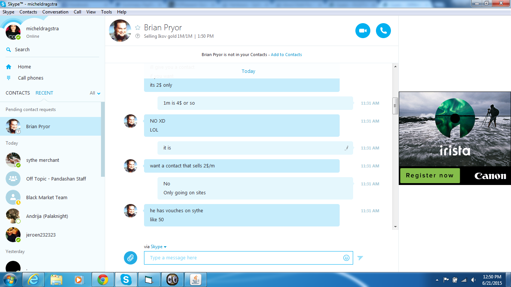This screenshot has width=511, height=287.
Task: Select Brian Pryor in recent list
Action: coord(51,126)
